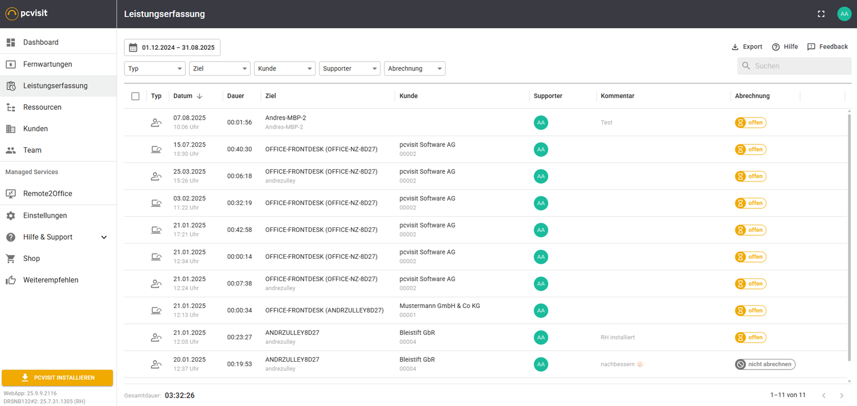Click the PCVISIT INSTALLIEREN button

tap(57, 378)
